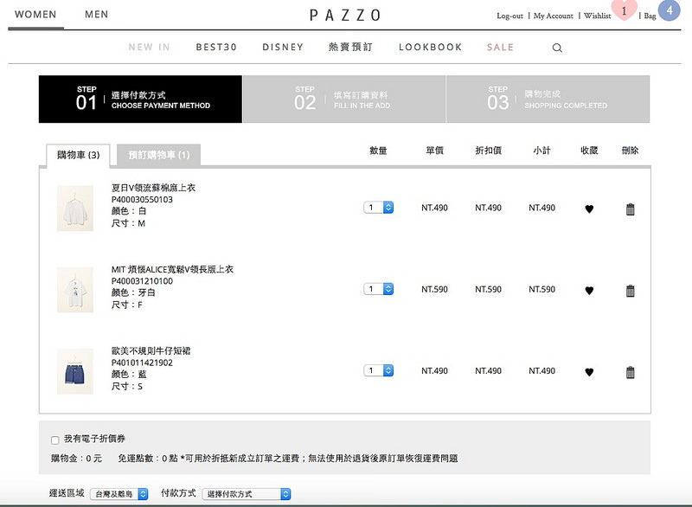The width and height of the screenshot is (692, 507).
Task: Open the 選擇付款方式 payment dropdown
Action: [247, 494]
